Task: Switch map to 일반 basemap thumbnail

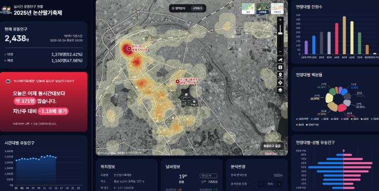Action: pyautogui.click(x=248, y=9)
